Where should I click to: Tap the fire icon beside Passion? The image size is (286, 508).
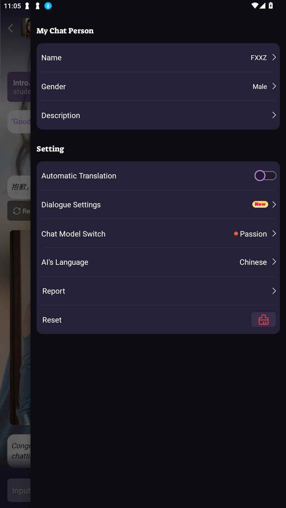236,234
